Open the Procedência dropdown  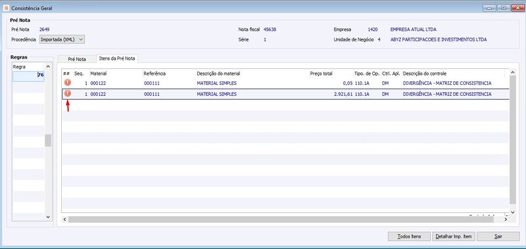point(62,39)
